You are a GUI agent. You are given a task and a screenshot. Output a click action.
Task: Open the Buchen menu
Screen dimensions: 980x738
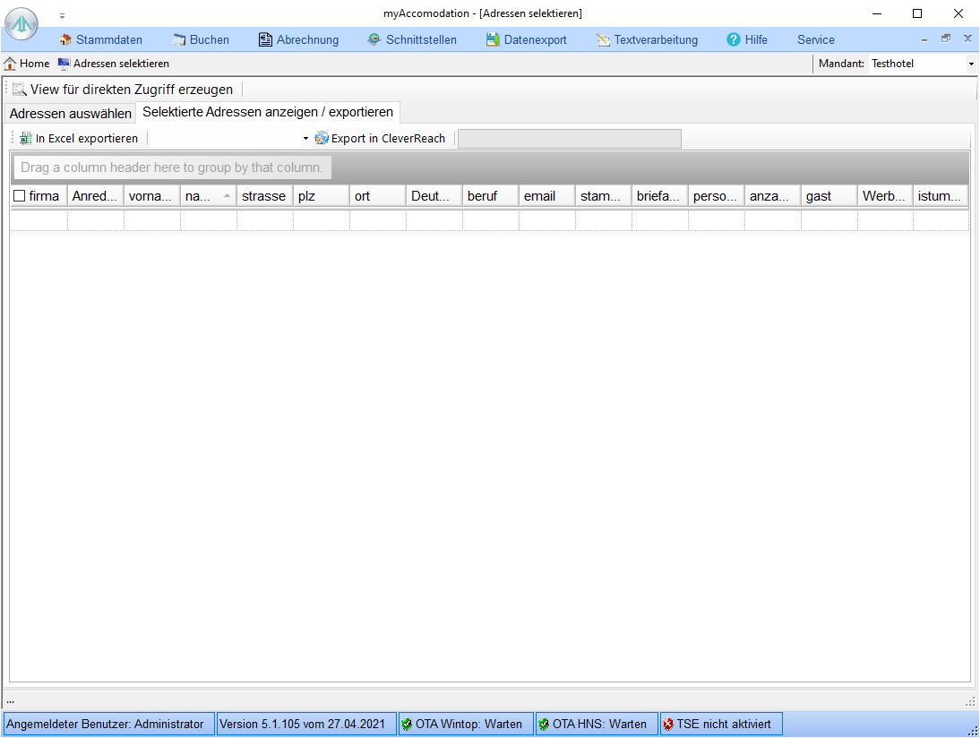201,39
